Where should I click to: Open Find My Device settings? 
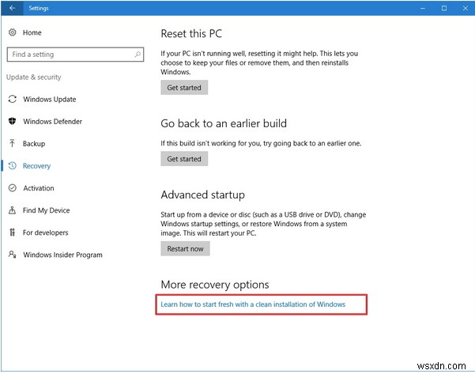[x=47, y=210]
